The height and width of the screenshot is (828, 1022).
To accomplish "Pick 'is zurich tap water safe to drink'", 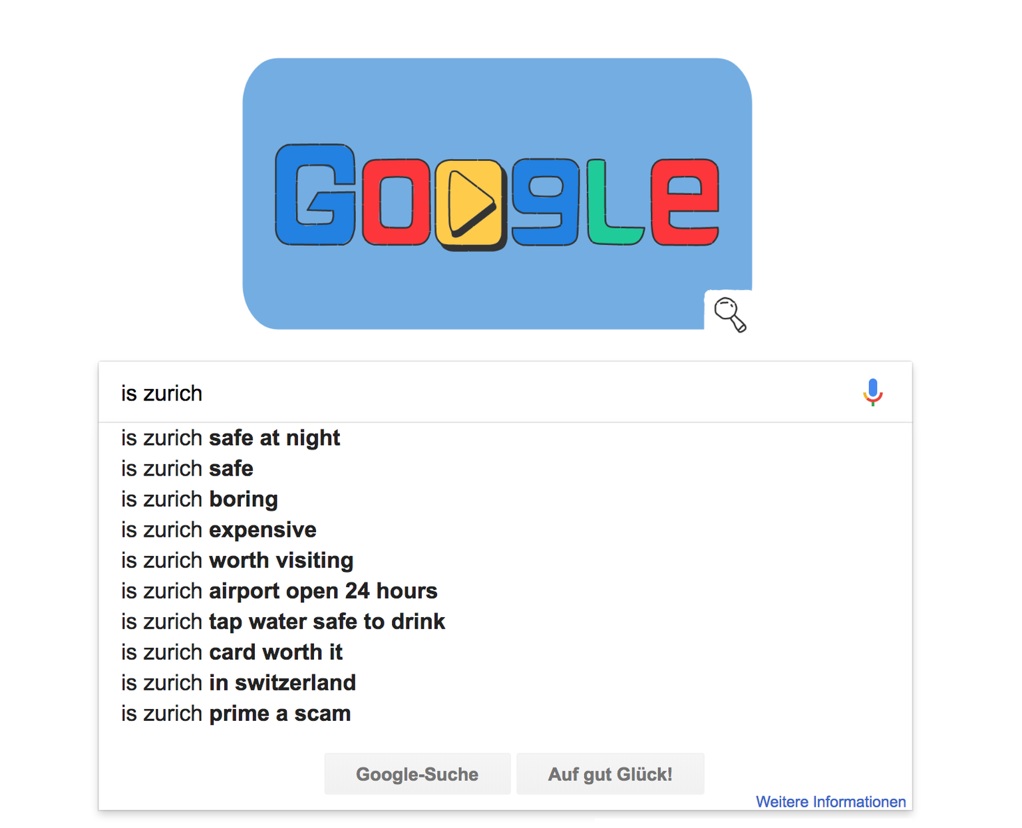I will (283, 622).
